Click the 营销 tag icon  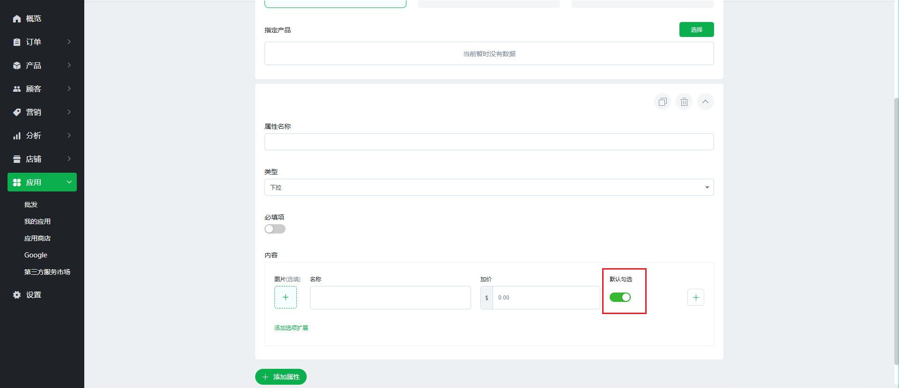point(17,112)
